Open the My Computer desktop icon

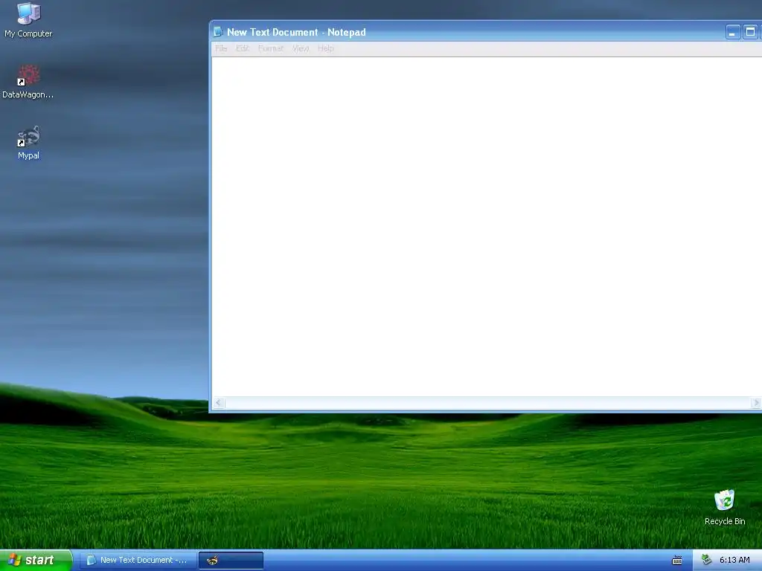(x=28, y=19)
